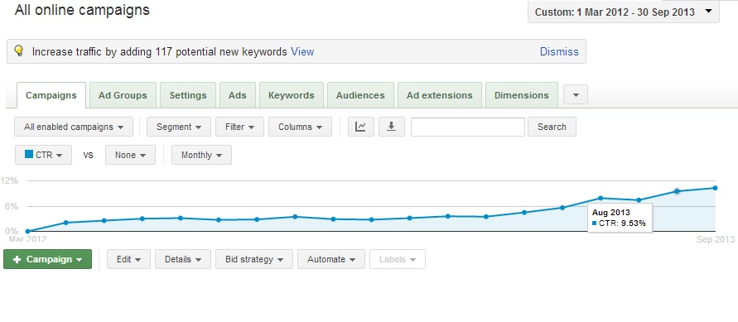Click the download report icon
738x322 pixels.
[x=392, y=127]
